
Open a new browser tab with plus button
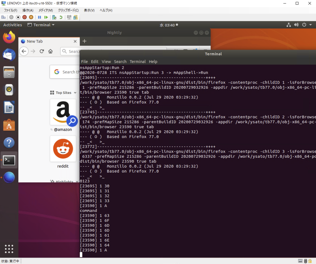coord(85,41)
